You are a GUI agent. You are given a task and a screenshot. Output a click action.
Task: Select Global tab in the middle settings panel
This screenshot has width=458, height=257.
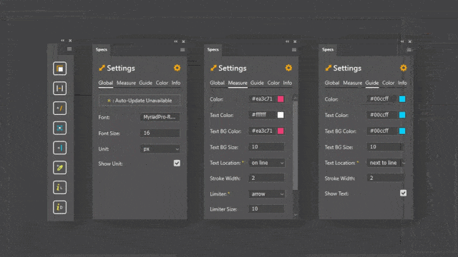pyautogui.click(x=217, y=83)
